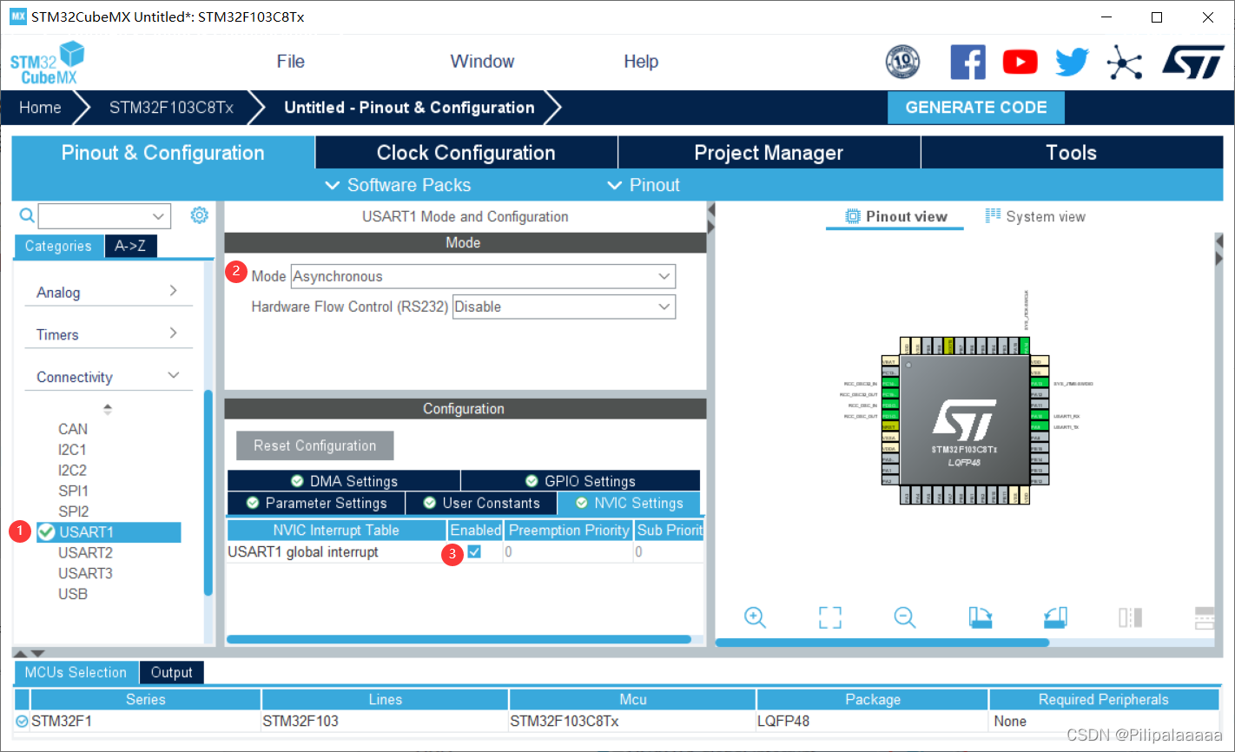Open the Parameter Settings tab
The image size is (1235, 752).
tap(316, 503)
